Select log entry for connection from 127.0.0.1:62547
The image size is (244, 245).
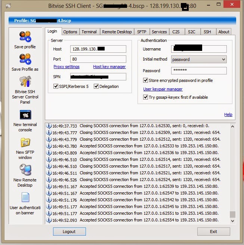[x=133, y=193]
